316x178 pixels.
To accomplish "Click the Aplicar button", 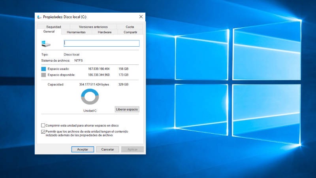I will click(x=132, y=150).
